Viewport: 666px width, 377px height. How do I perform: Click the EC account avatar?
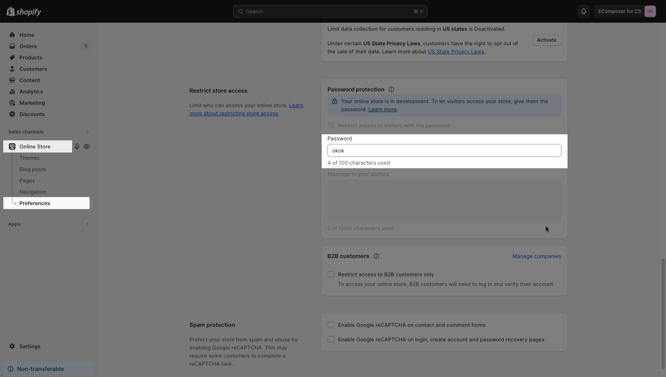(650, 11)
